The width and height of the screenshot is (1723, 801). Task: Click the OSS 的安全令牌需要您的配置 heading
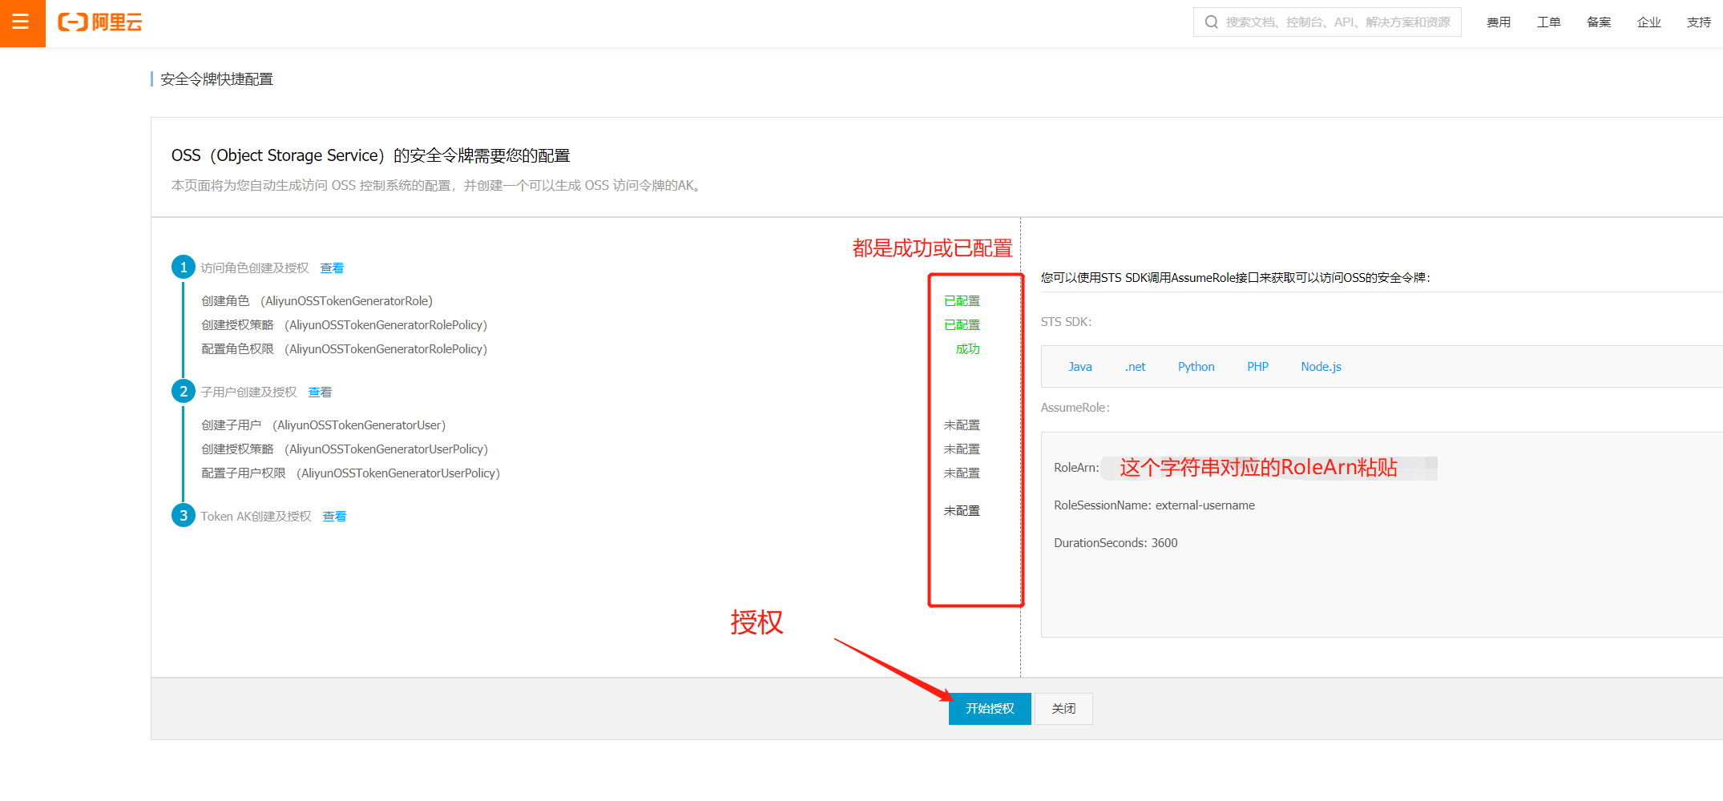[371, 155]
